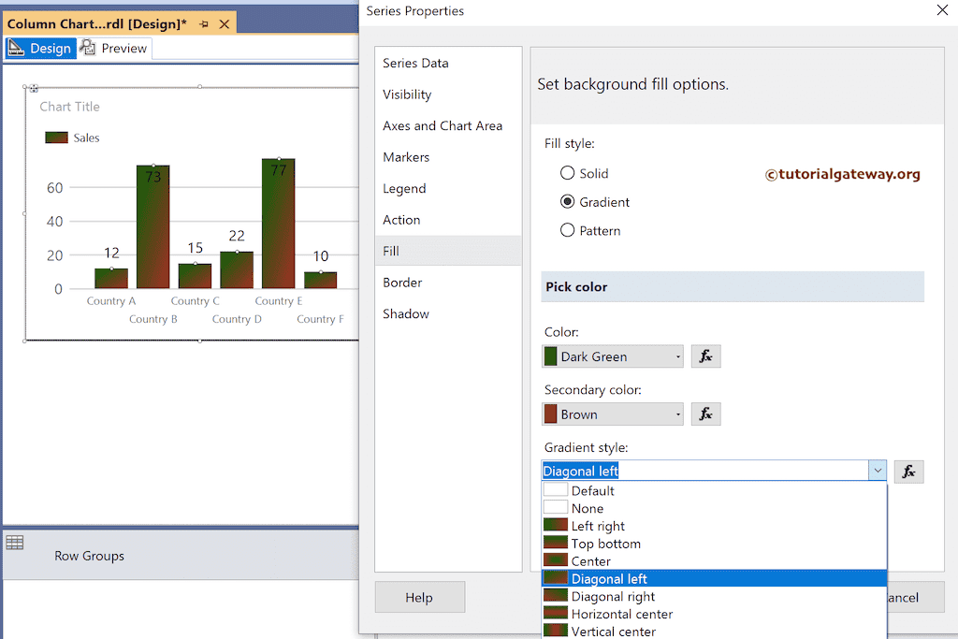Select the Gradient fill style option
The width and height of the screenshot is (958, 639).
point(568,201)
